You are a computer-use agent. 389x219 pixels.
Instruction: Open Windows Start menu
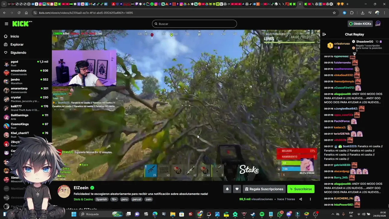pyautogui.click(x=74, y=214)
